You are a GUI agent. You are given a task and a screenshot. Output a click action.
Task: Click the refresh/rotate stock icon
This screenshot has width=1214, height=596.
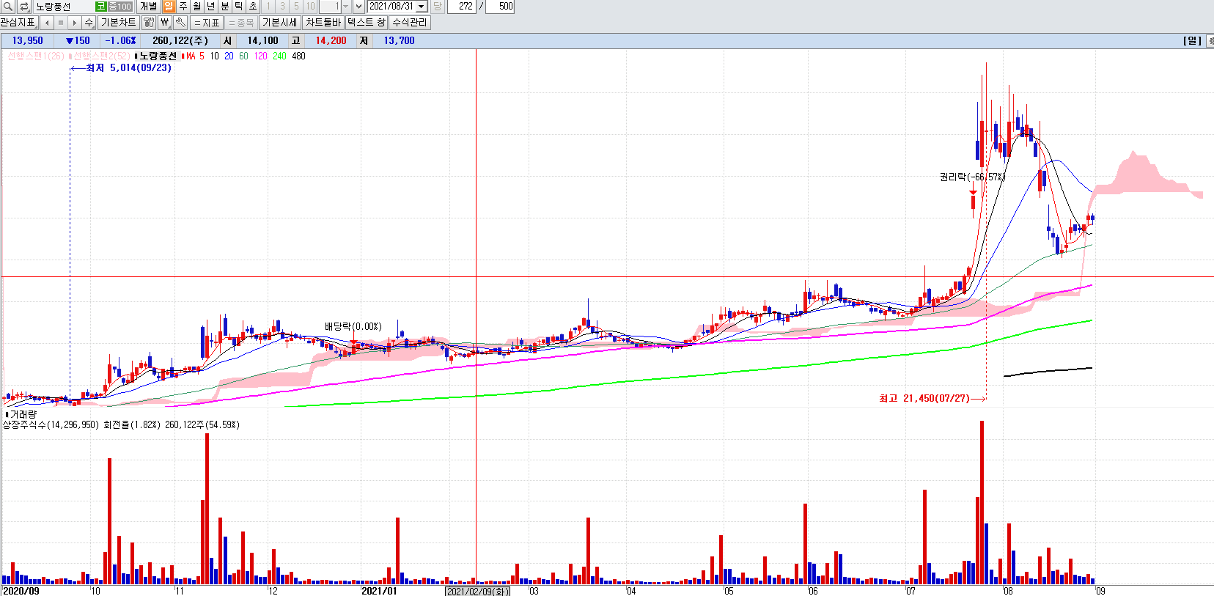pos(24,7)
